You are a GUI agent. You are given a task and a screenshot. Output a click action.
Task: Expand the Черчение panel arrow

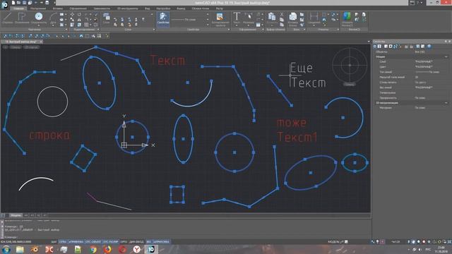pyautogui.click(x=66, y=30)
